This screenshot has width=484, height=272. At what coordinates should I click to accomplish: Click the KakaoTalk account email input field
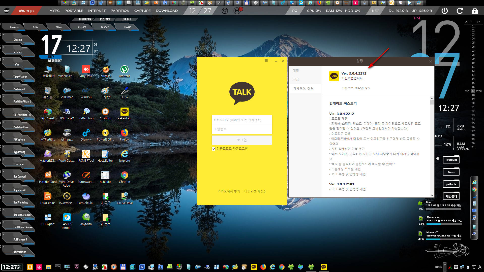pyautogui.click(x=242, y=120)
